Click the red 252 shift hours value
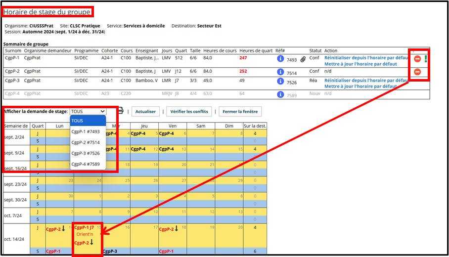 coord(243,71)
